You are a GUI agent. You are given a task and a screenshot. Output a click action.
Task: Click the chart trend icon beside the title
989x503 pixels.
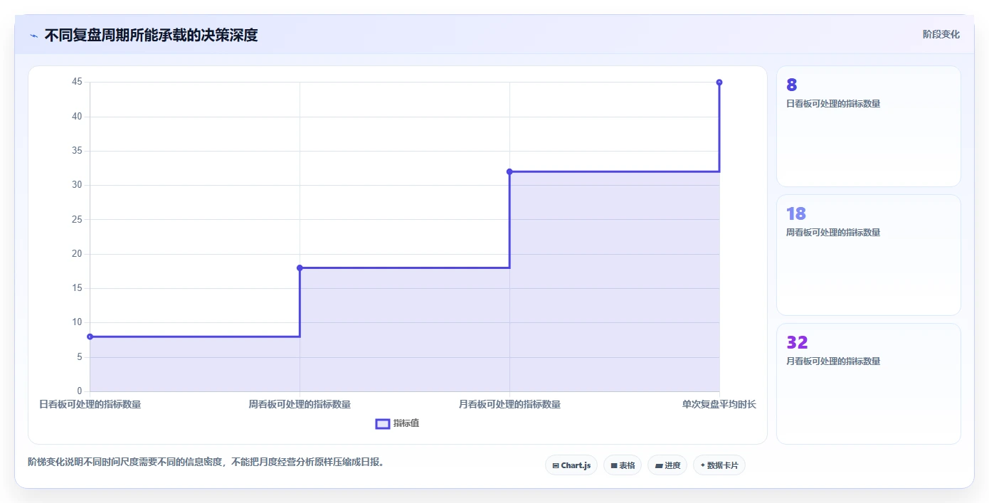33,36
